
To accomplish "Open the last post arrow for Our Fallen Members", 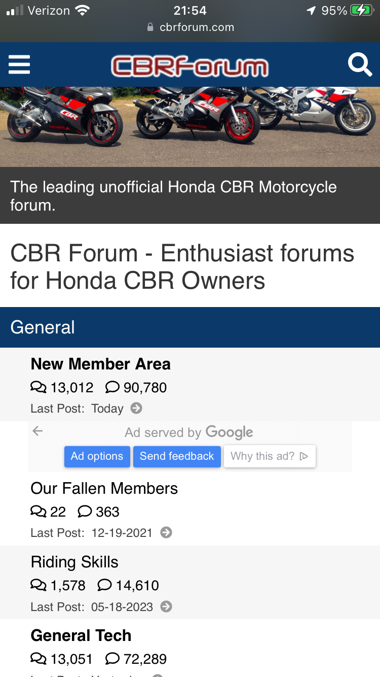I will 166,532.
